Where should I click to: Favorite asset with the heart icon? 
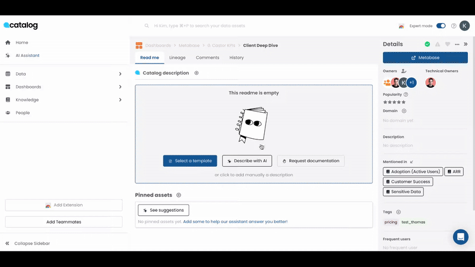coord(448,44)
